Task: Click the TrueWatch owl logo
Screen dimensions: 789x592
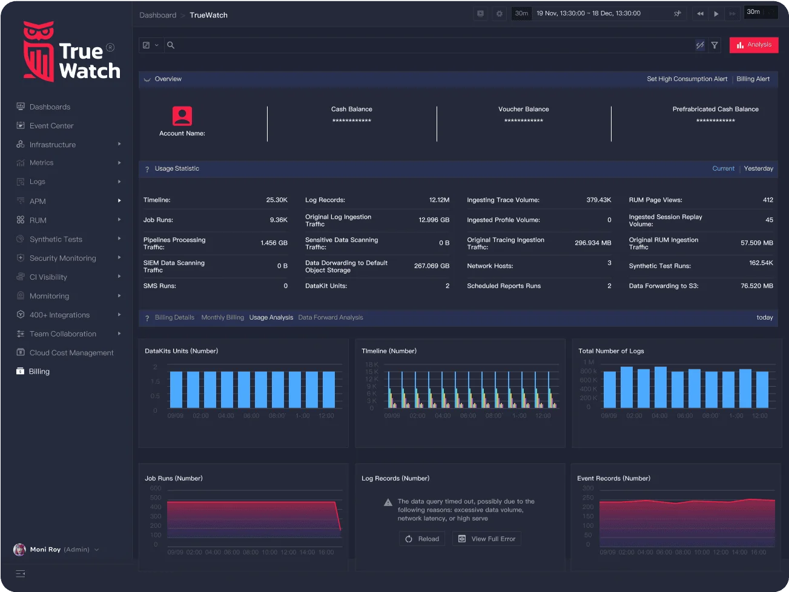Action: (39, 51)
